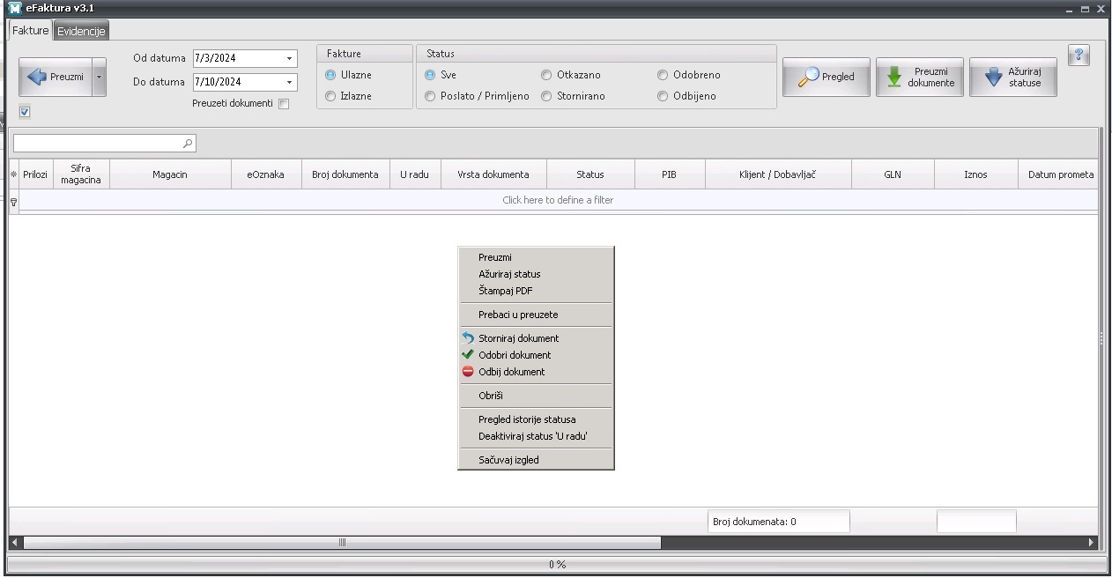Click the Prilozi column header

35,174
